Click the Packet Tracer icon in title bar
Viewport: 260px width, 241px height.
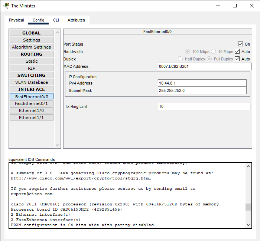[x=6, y=6]
